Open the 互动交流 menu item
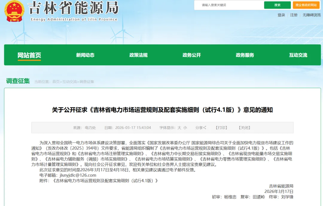This screenshot has width=323, height=206. point(298,55)
